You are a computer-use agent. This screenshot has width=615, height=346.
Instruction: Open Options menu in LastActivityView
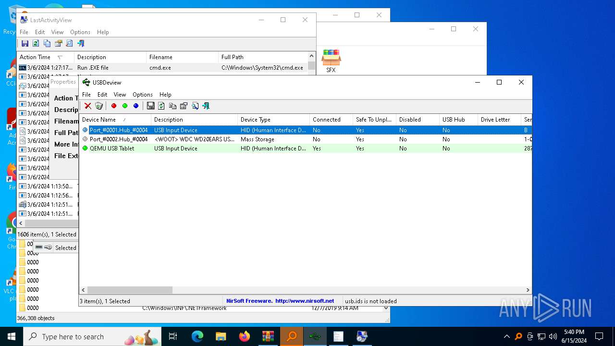click(x=80, y=32)
